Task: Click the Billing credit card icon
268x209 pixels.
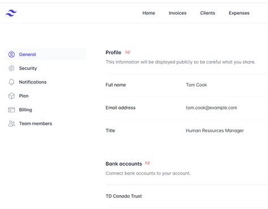Action: pyautogui.click(x=11, y=110)
